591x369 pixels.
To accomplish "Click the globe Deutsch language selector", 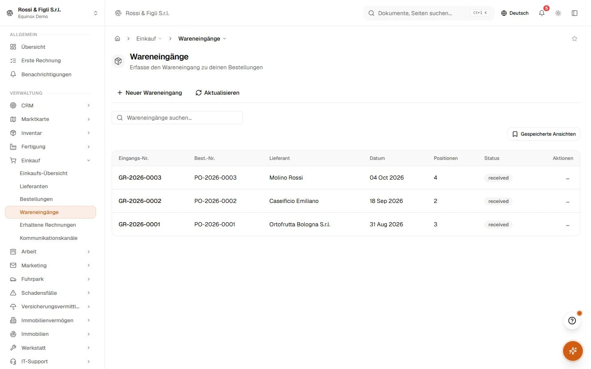I will tap(515, 13).
